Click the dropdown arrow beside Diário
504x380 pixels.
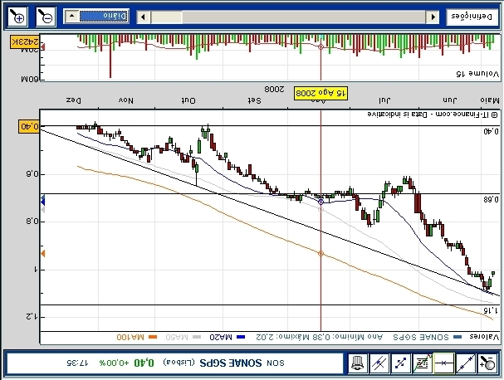pyautogui.click(x=71, y=16)
